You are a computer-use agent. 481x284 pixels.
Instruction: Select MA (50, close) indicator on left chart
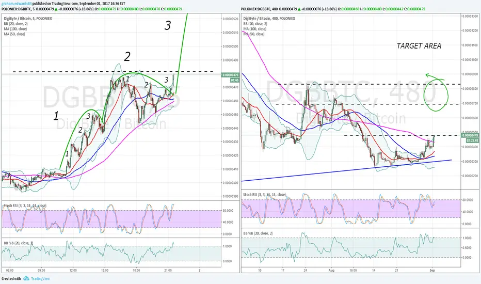pos(14,34)
